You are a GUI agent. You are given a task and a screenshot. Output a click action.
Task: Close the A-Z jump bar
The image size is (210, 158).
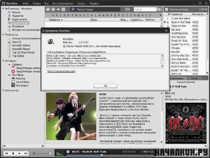[x=161, y=15]
